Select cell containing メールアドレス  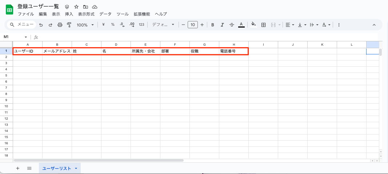point(57,51)
